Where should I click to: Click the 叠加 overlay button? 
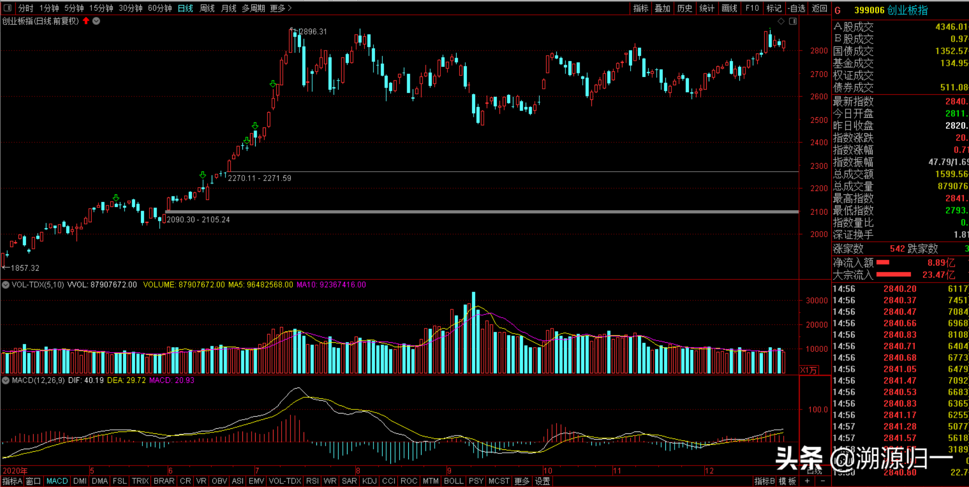click(662, 8)
